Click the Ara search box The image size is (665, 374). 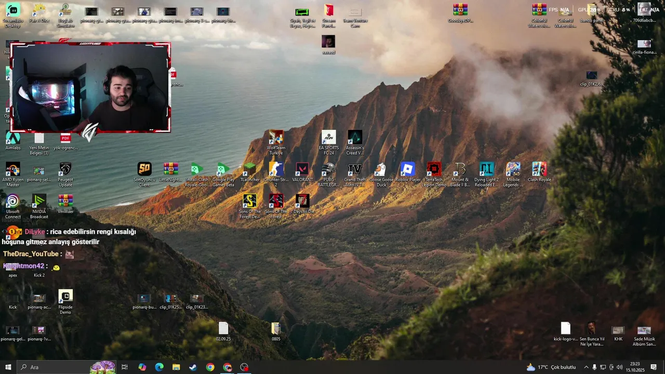tap(66, 367)
